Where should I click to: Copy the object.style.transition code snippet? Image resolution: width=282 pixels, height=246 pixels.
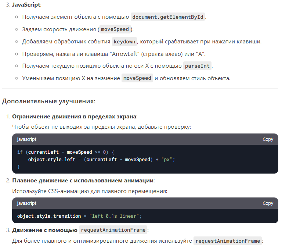tap(268, 203)
